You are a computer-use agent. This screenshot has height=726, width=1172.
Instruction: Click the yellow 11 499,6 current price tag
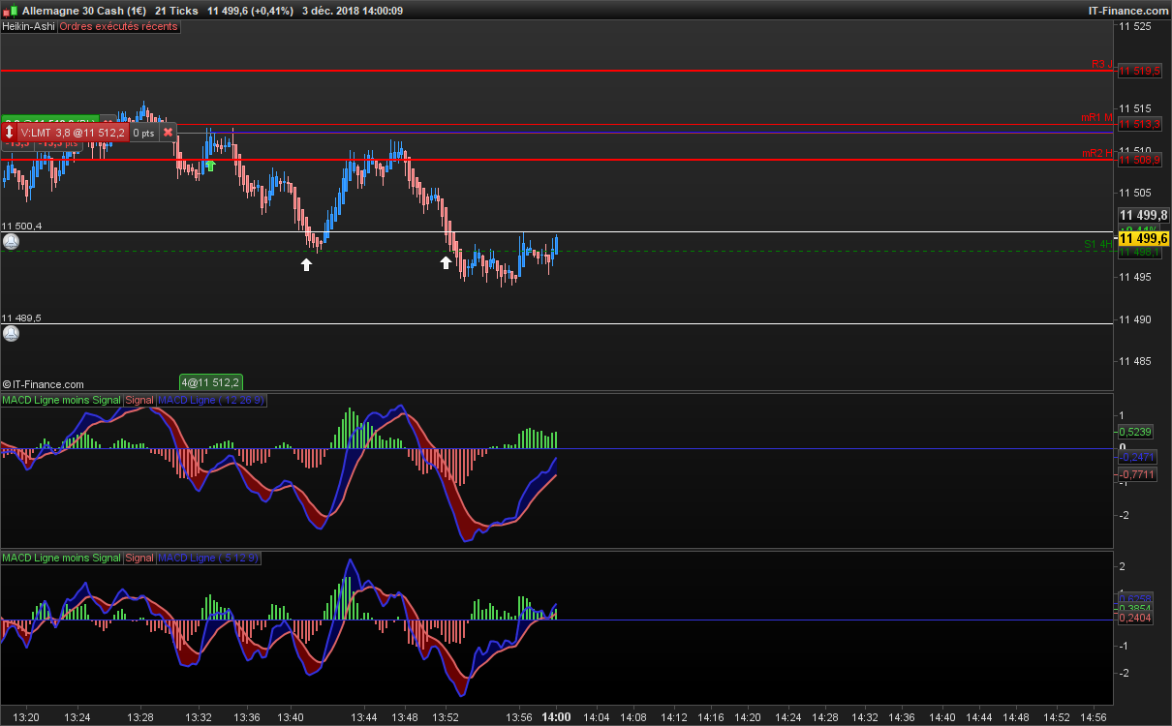(1143, 238)
